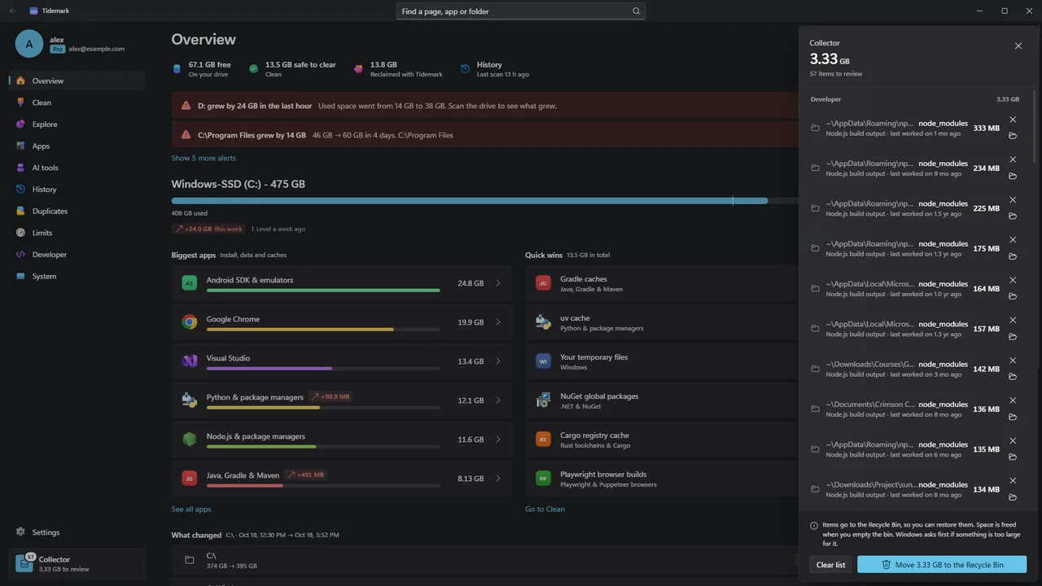Click Move 3.33 GB to the Recycle Bin
This screenshot has height=586, width=1042.
[942, 565]
